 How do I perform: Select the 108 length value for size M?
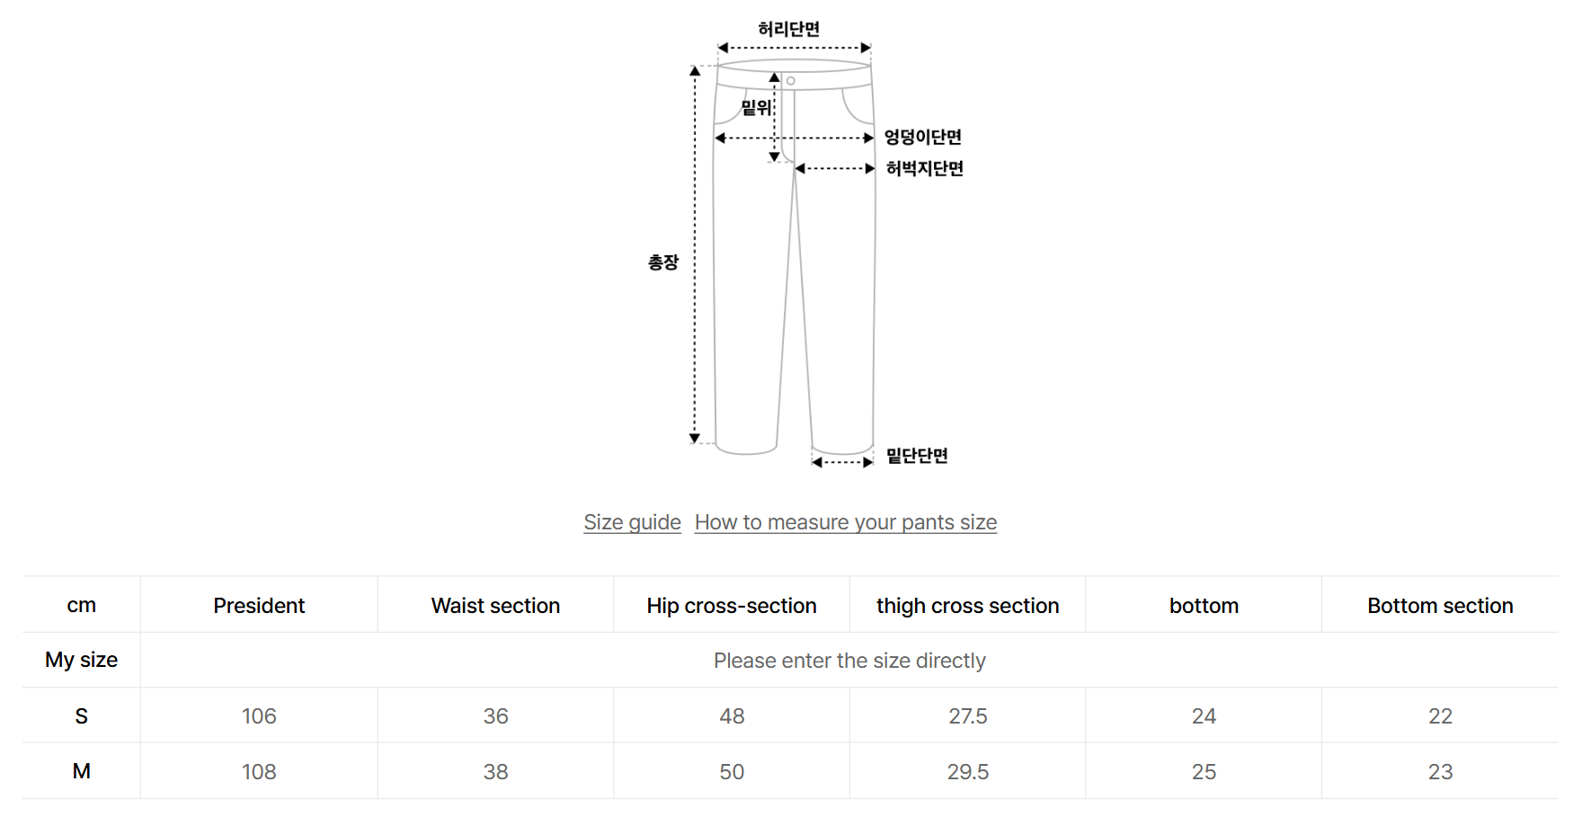[x=259, y=772]
